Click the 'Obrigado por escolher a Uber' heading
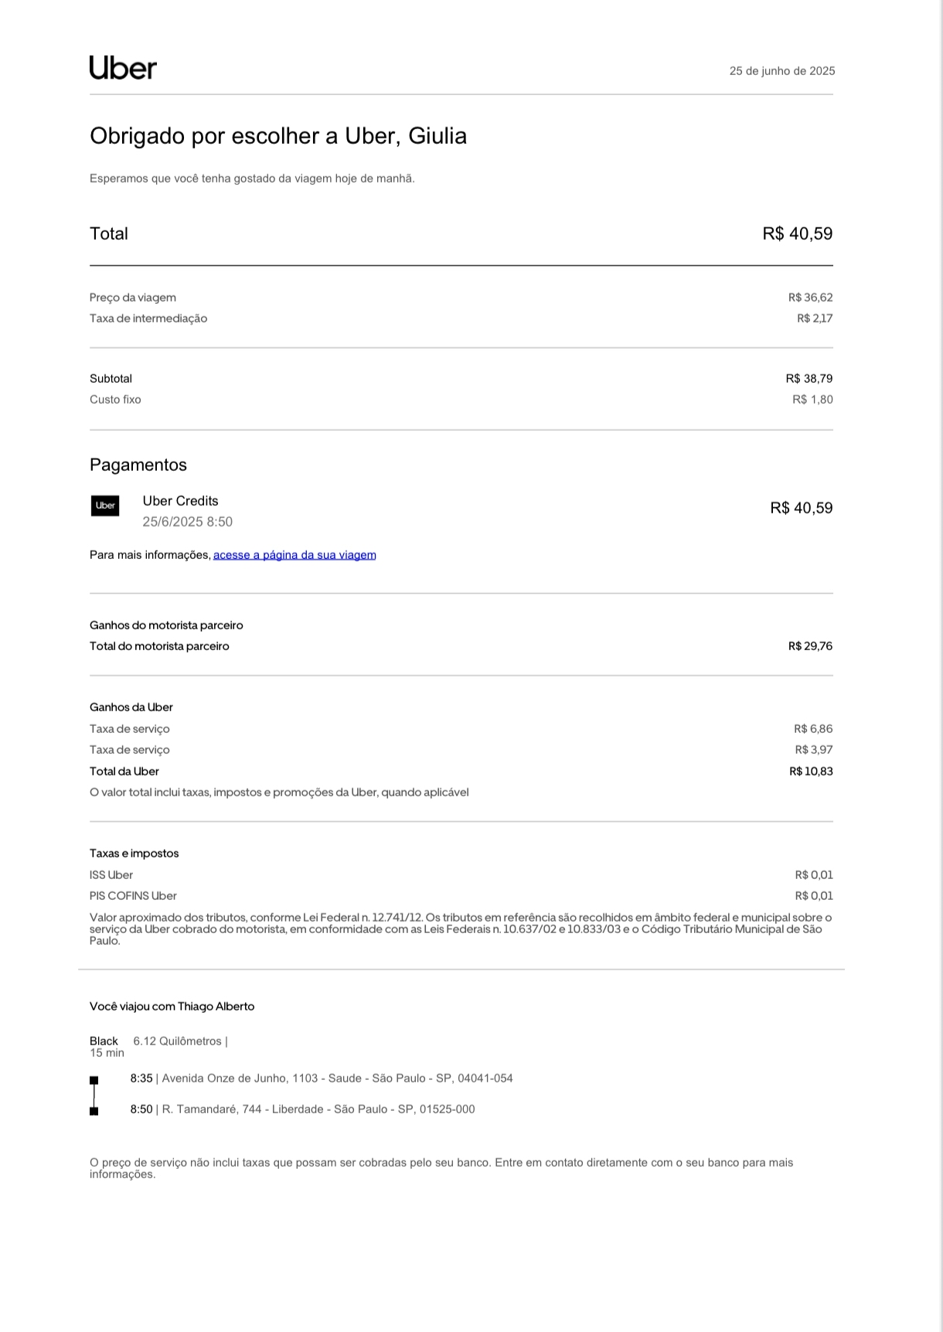Image resolution: width=943 pixels, height=1332 pixels. click(x=278, y=136)
